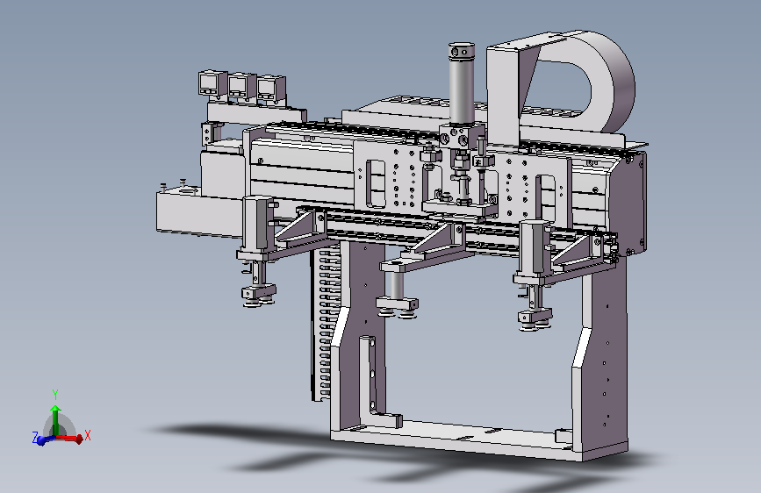This screenshot has height=493, width=761.
Task: Select the leftmost digital pressure gauge
Action: point(212,84)
